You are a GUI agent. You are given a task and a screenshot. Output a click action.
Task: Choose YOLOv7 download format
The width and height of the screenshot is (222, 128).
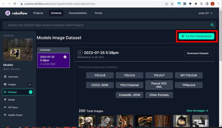click(x=159, y=75)
